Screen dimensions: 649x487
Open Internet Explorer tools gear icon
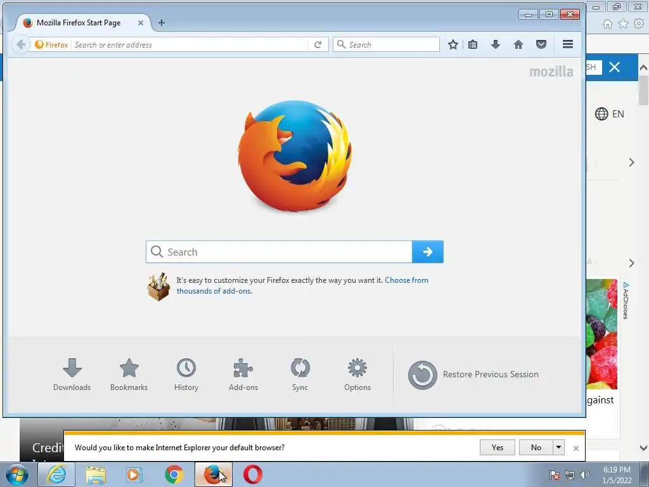(639, 24)
